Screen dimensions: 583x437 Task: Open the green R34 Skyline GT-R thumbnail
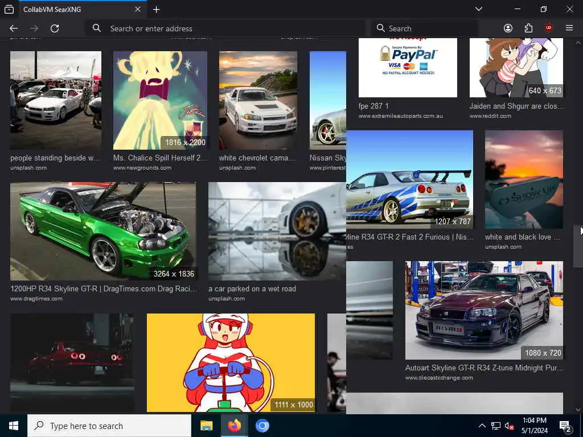[103, 231]
